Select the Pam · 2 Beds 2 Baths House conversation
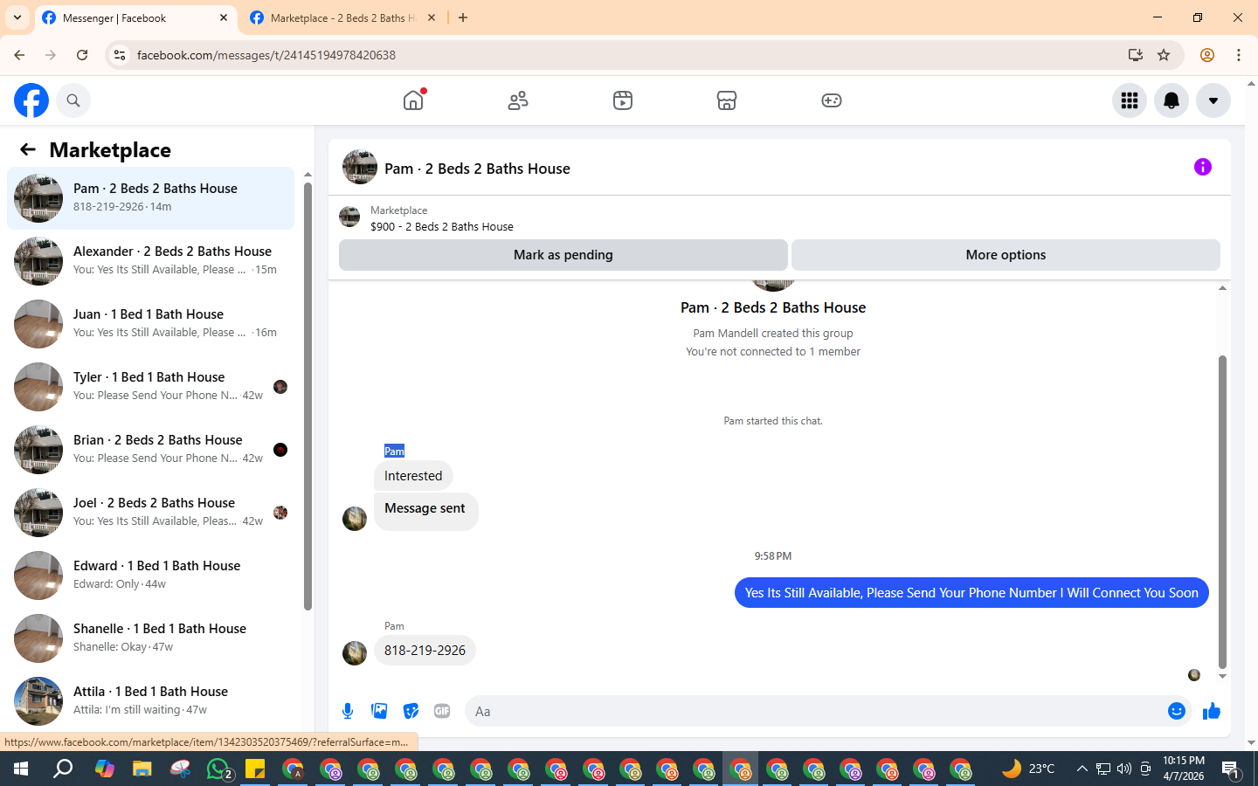1258x786 pixels. [150, 198]
